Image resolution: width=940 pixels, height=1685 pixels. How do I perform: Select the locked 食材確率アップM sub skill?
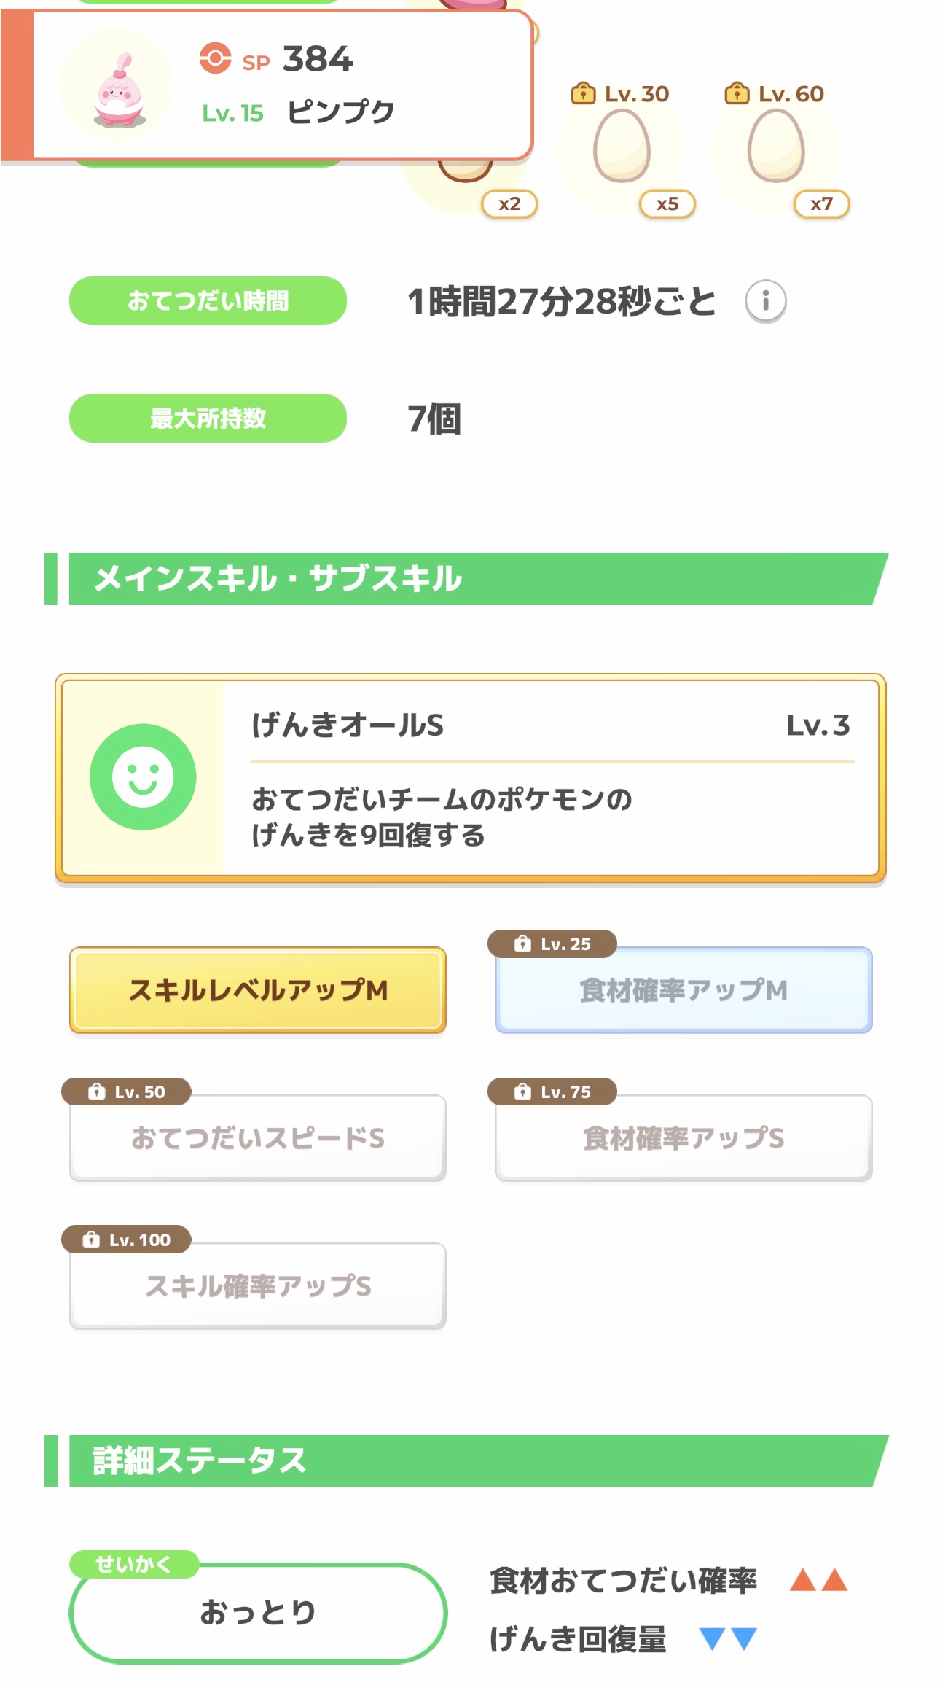[684, 990]
